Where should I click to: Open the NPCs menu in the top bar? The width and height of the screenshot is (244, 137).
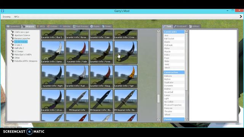click(17, 17)
